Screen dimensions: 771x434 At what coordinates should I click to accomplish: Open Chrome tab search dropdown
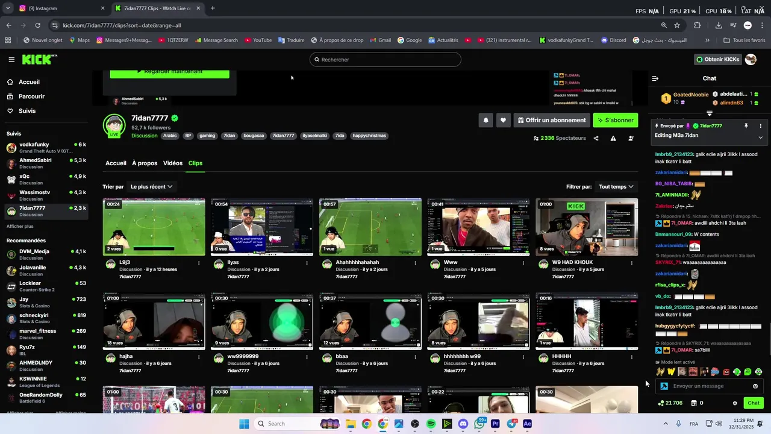(x=8, y=8)
